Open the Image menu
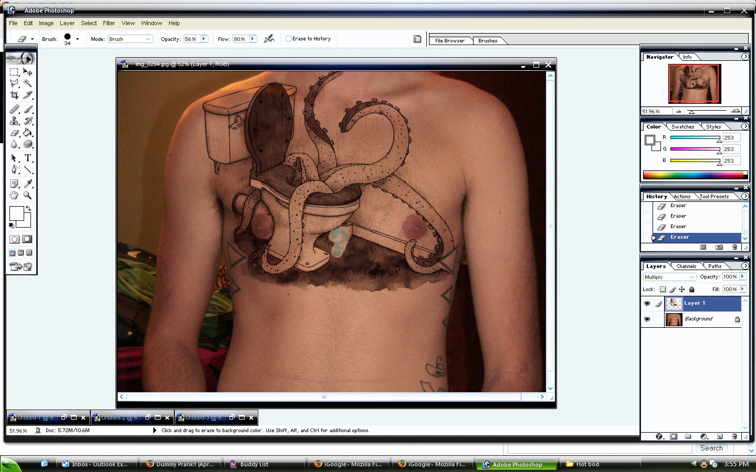The image size is (756, 472). pos(46,23)
